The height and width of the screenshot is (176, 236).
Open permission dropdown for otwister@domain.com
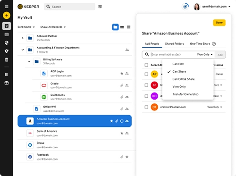point(214,107)
